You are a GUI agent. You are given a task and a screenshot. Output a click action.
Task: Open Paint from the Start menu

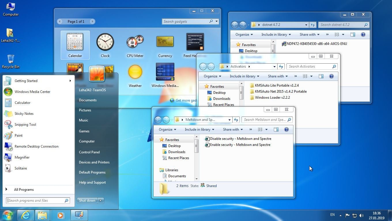coord(18,136)
